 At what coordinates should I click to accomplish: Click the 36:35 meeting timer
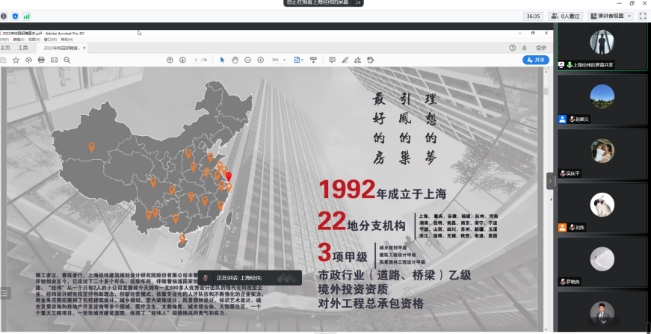(x=533, y=16)
